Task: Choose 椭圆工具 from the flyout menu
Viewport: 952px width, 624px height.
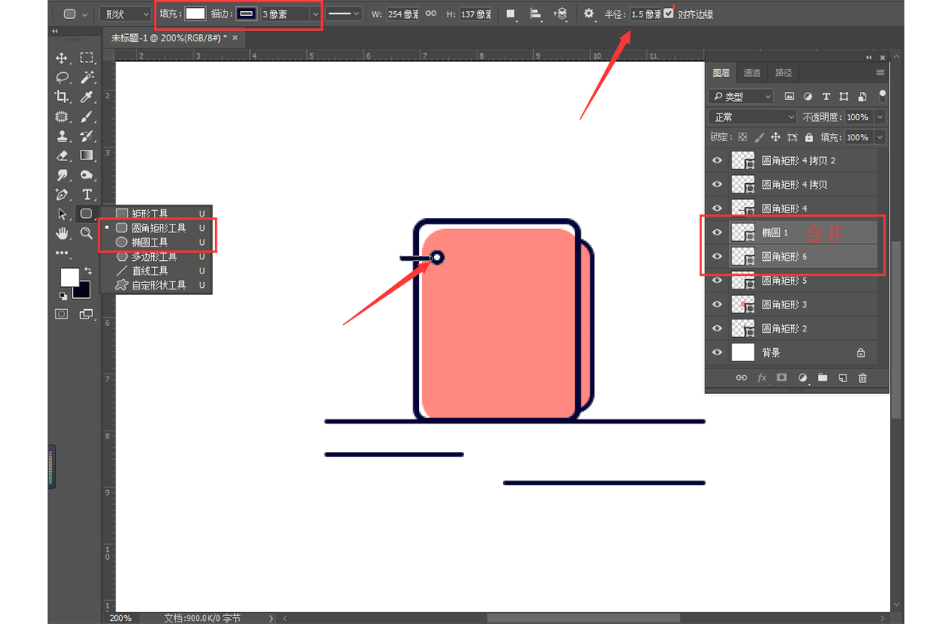Action: [x=149, y=242]
